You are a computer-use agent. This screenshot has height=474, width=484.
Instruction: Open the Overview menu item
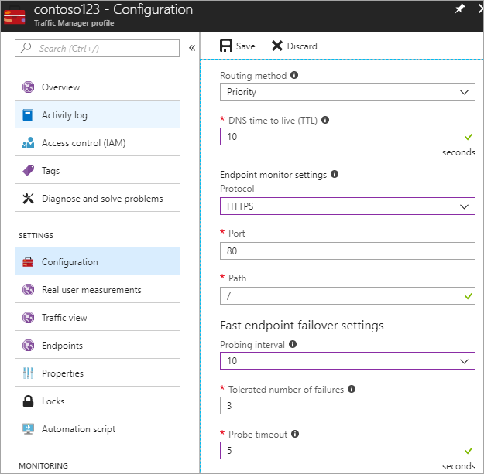click(97, 87)
